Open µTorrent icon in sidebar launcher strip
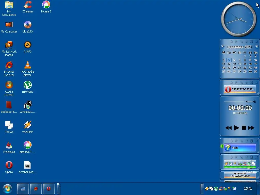The height and width of the screenshot is (195, 260). click(249, 164)
